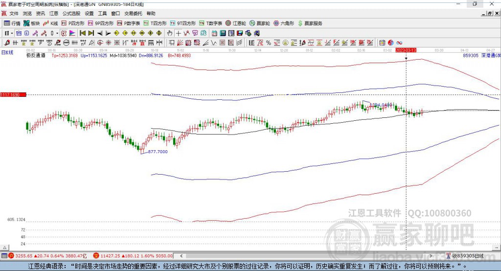Screen dimensions: 501x271
Task: Click the 859305 stock code label
Action: 471,56
